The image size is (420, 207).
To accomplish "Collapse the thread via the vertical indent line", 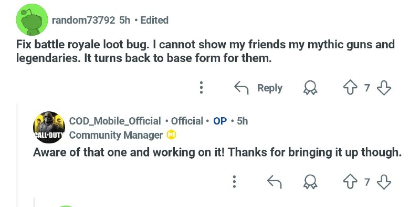I will tap(17, 155).
